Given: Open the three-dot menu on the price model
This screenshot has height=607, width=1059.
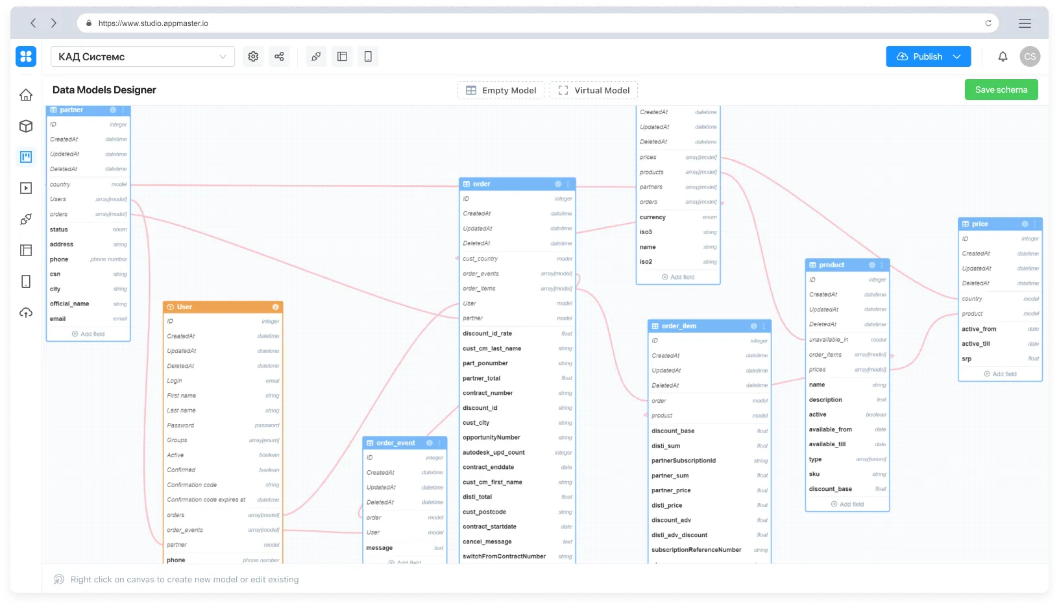Looking at the screenshot, I should pos(1035,224).
